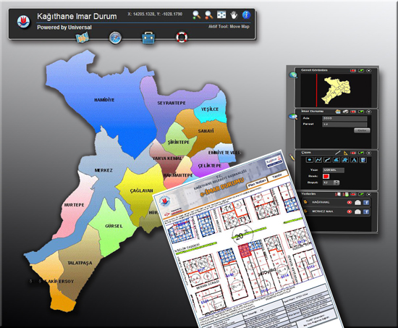Click green icon in Çizim header
Screen dimensions: 398x328
(x=361, y=153)
